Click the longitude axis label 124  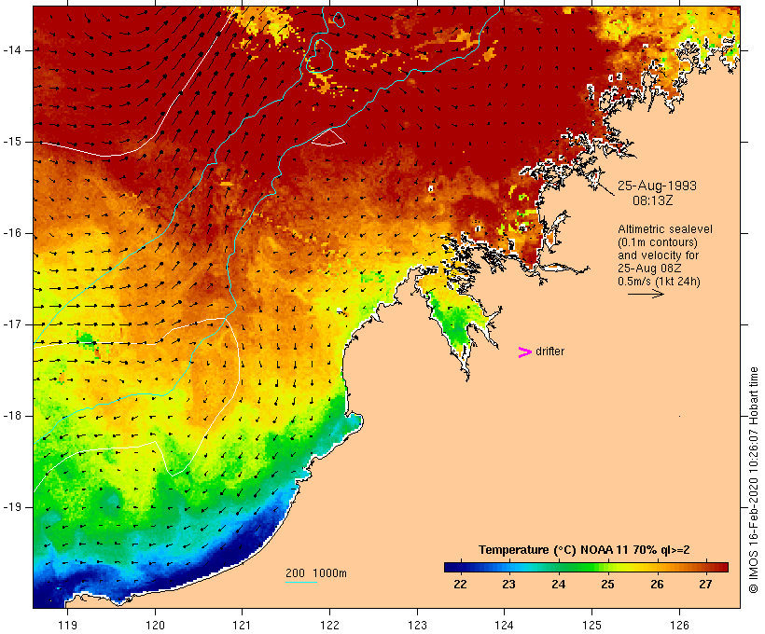504,625
